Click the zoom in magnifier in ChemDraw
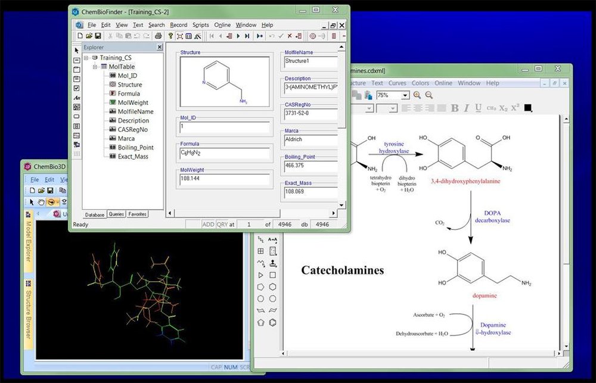Screen dimensions: 596x383 point(417,95)
